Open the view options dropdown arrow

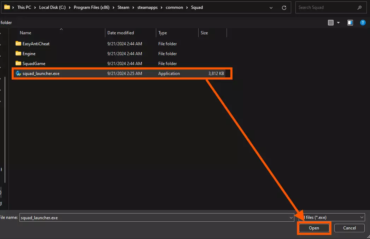click(338, 23)
